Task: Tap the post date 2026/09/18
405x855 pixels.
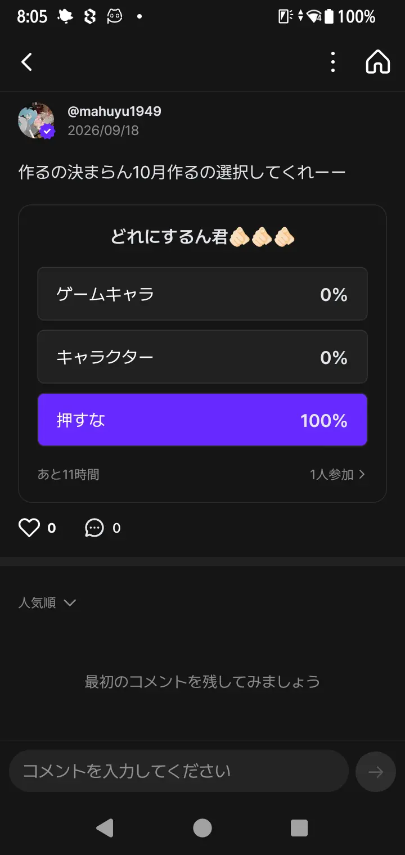Action: [103, 130]
